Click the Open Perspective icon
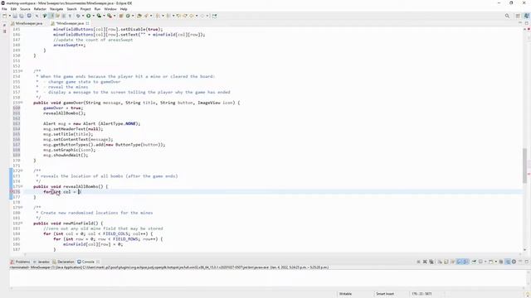This screenshot has height=298, width=531. point(518,16)
